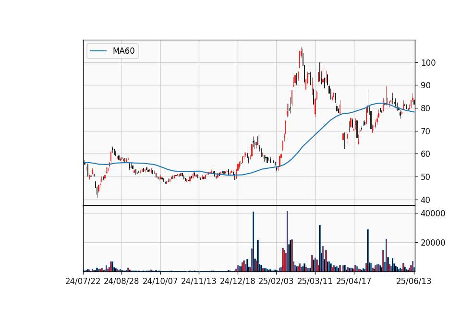Select the 24/07/22 date axis label
Image resolution: width=461 pixels, height=331 pixels.
(x=83, y=281)
